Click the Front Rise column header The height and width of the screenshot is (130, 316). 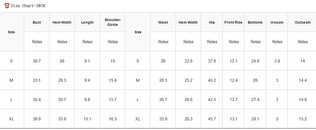click(233, 22)
